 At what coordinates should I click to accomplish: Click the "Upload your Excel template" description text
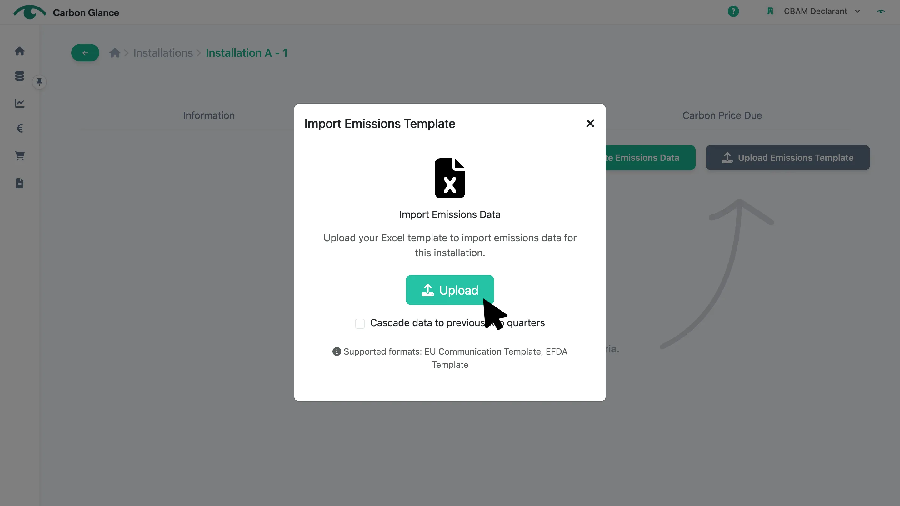point(449,245)
